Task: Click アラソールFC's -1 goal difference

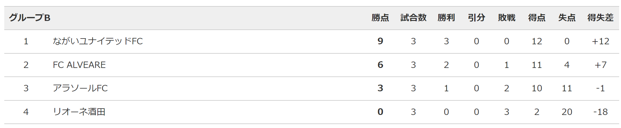Action: (600, 88)
